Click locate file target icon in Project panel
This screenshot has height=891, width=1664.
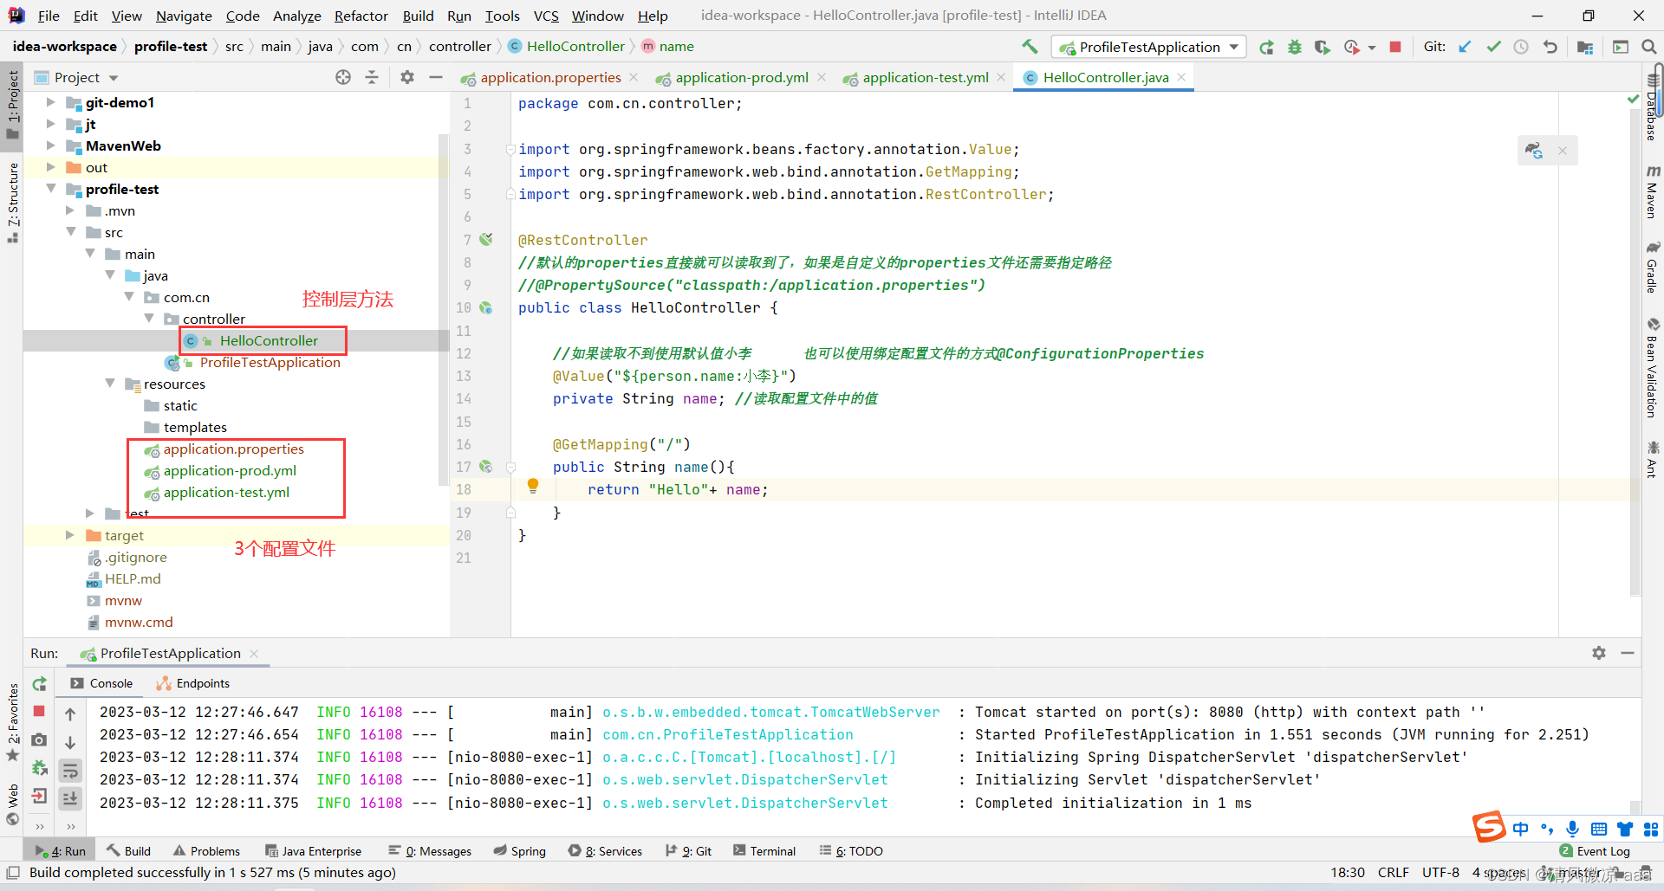coord(343,77)
